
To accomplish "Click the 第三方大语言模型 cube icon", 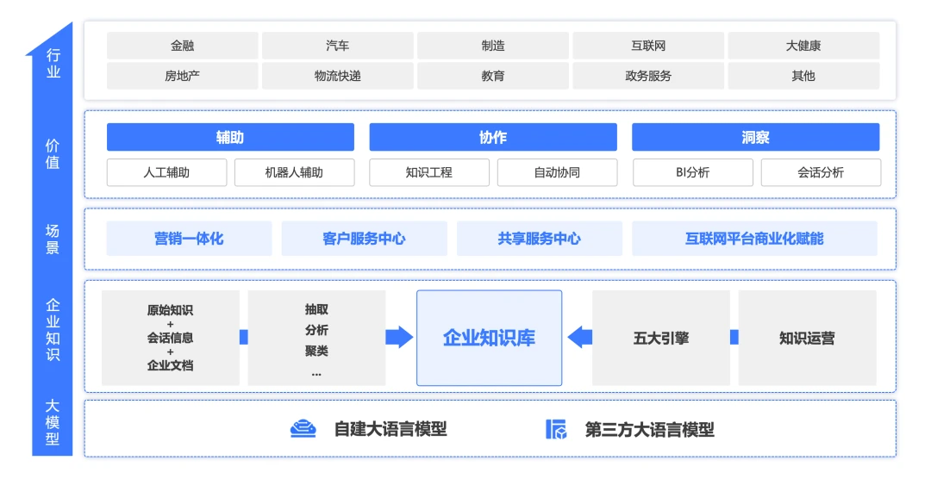I will tap(556, 428).
